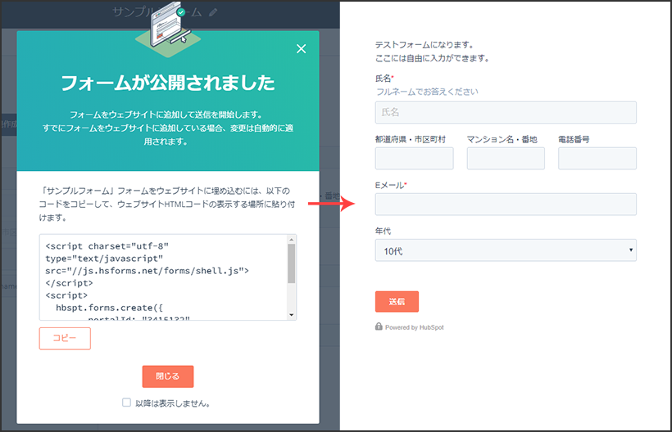
Task: Click the lock icon beside Powered by HubSpot
Action: click(379, 326)
